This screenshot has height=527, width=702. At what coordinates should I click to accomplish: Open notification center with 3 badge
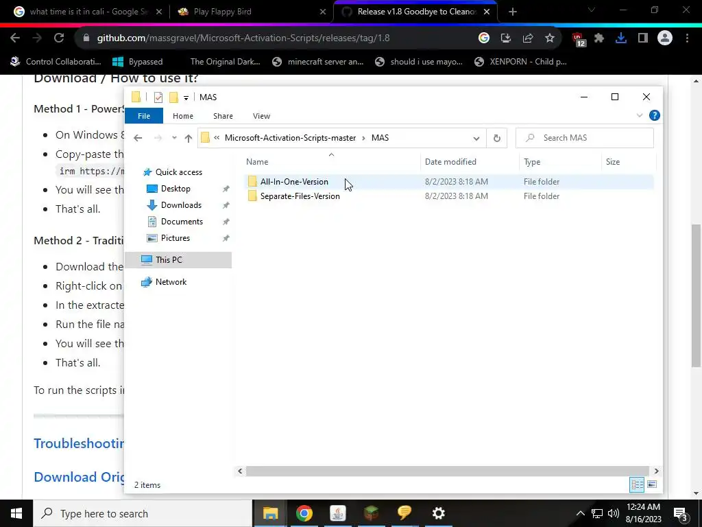(x=681, y=514)
